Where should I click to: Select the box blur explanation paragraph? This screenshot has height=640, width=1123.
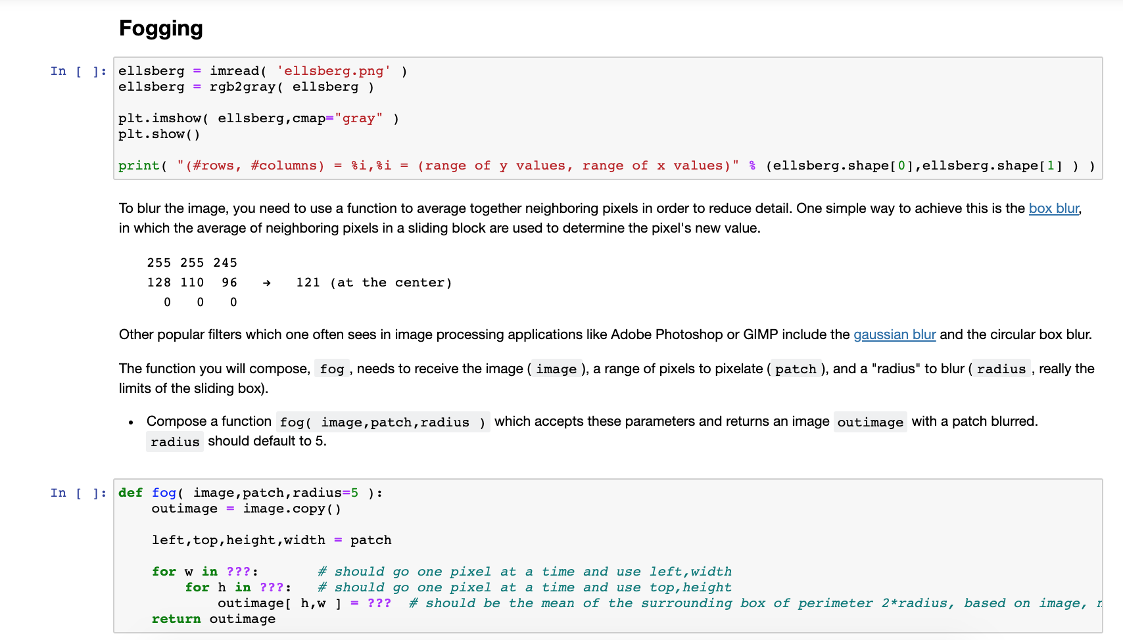pos(460,218)
